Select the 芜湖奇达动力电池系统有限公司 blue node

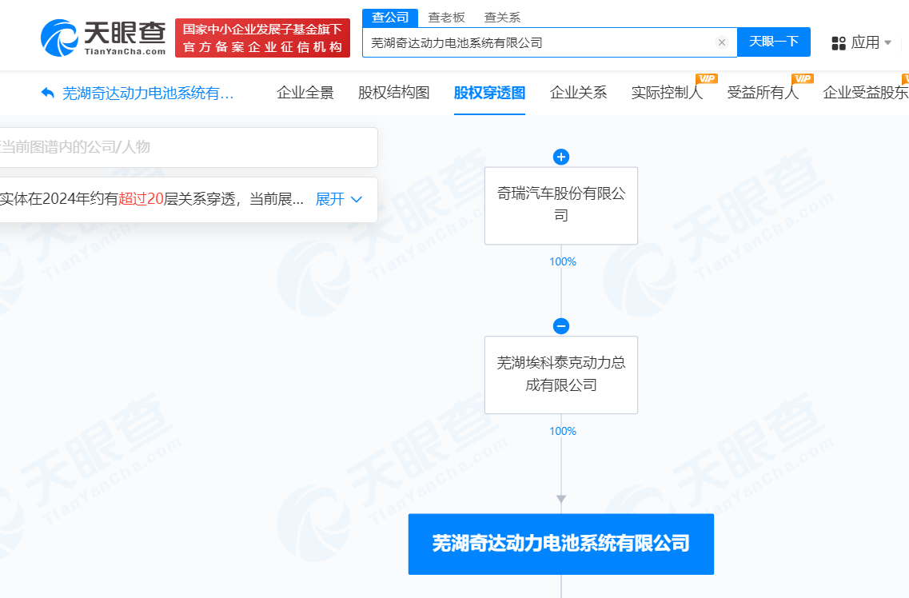tap(560, 544)
